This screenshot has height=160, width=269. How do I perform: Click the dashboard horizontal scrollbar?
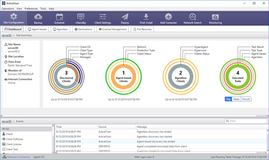coord(129,116)
